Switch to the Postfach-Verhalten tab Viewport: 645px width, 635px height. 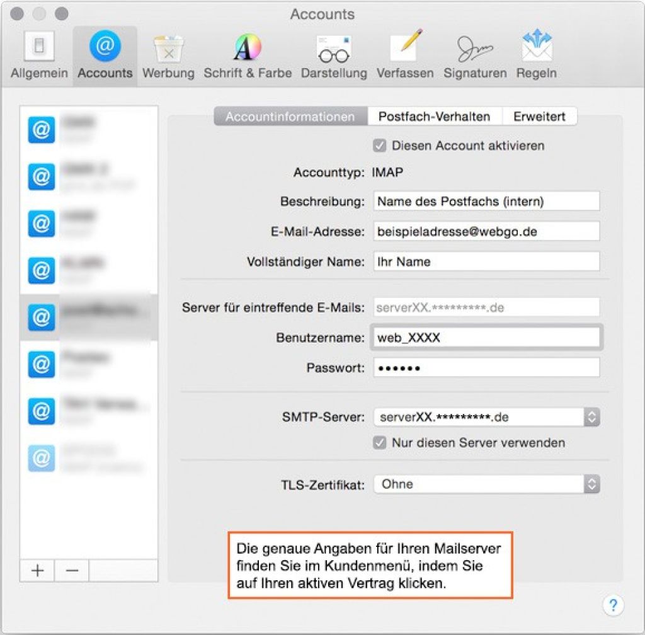[434, 117]
